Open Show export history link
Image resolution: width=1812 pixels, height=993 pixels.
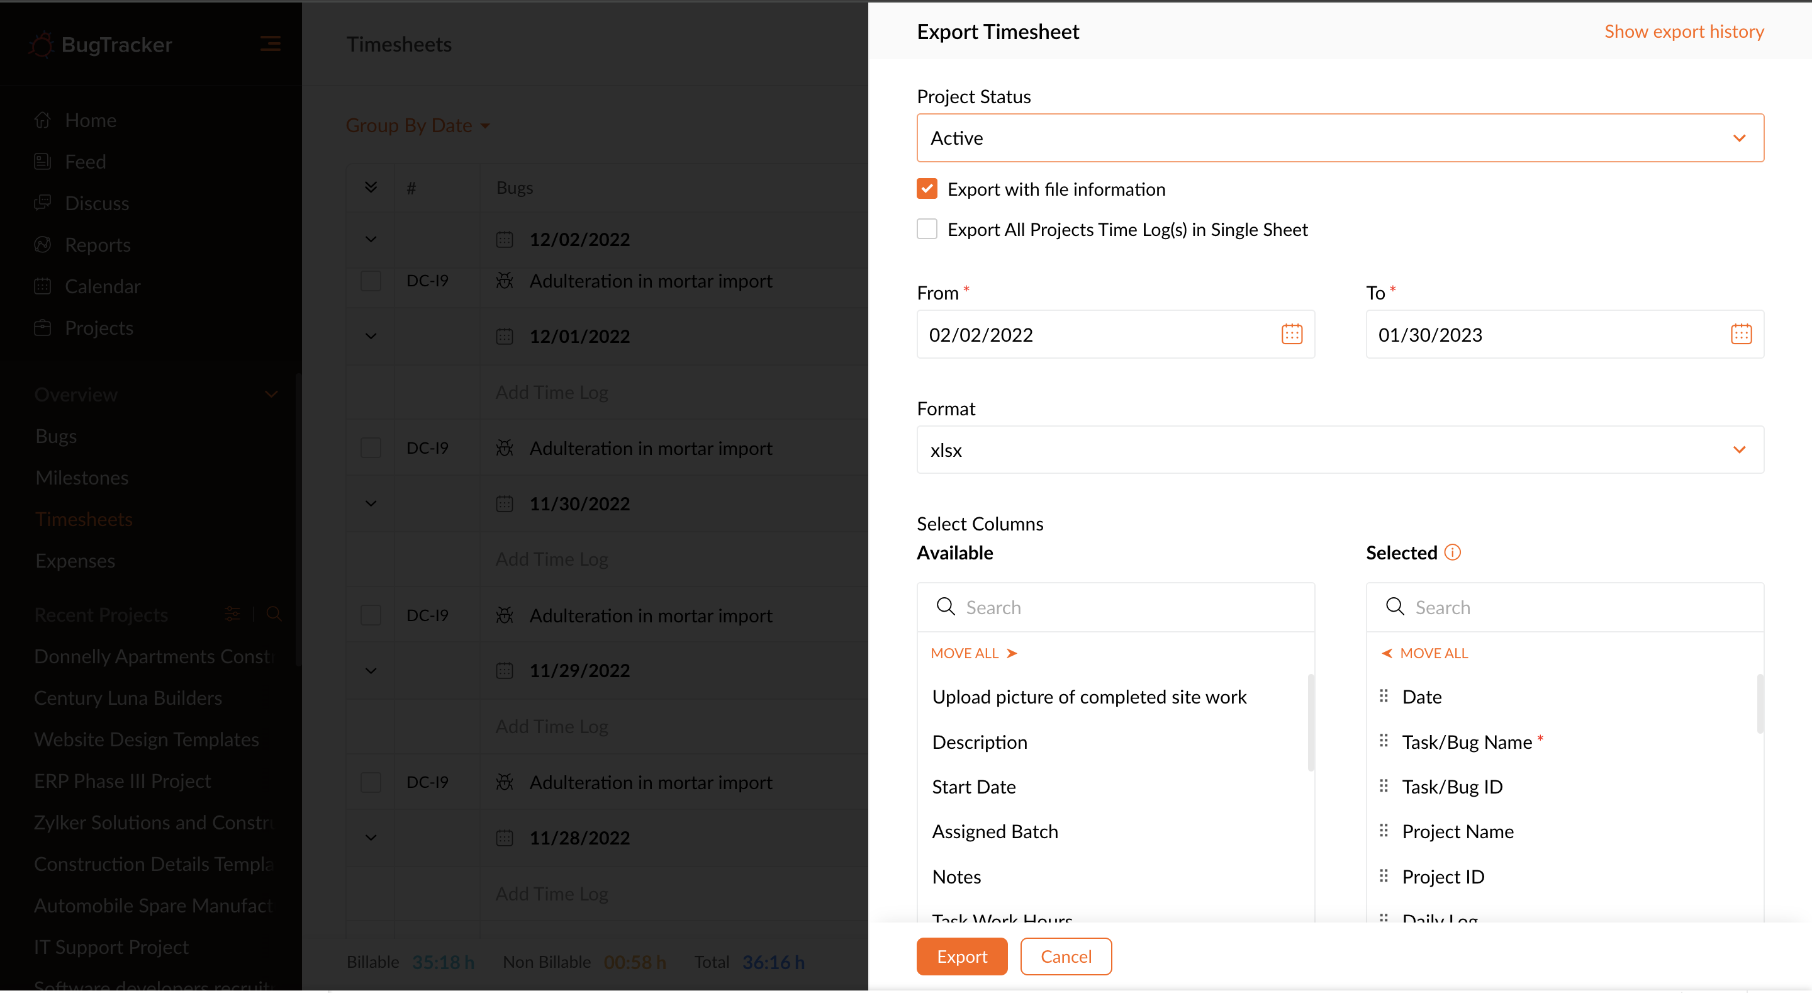[1684, 31]
